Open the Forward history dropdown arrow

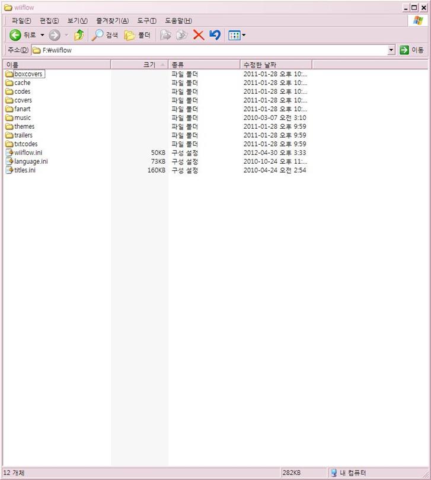[66, 35]
